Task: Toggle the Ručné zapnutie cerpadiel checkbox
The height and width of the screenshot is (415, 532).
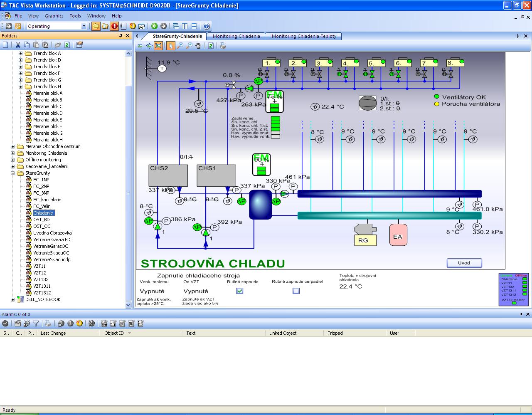Action: (x=296, y=291)
